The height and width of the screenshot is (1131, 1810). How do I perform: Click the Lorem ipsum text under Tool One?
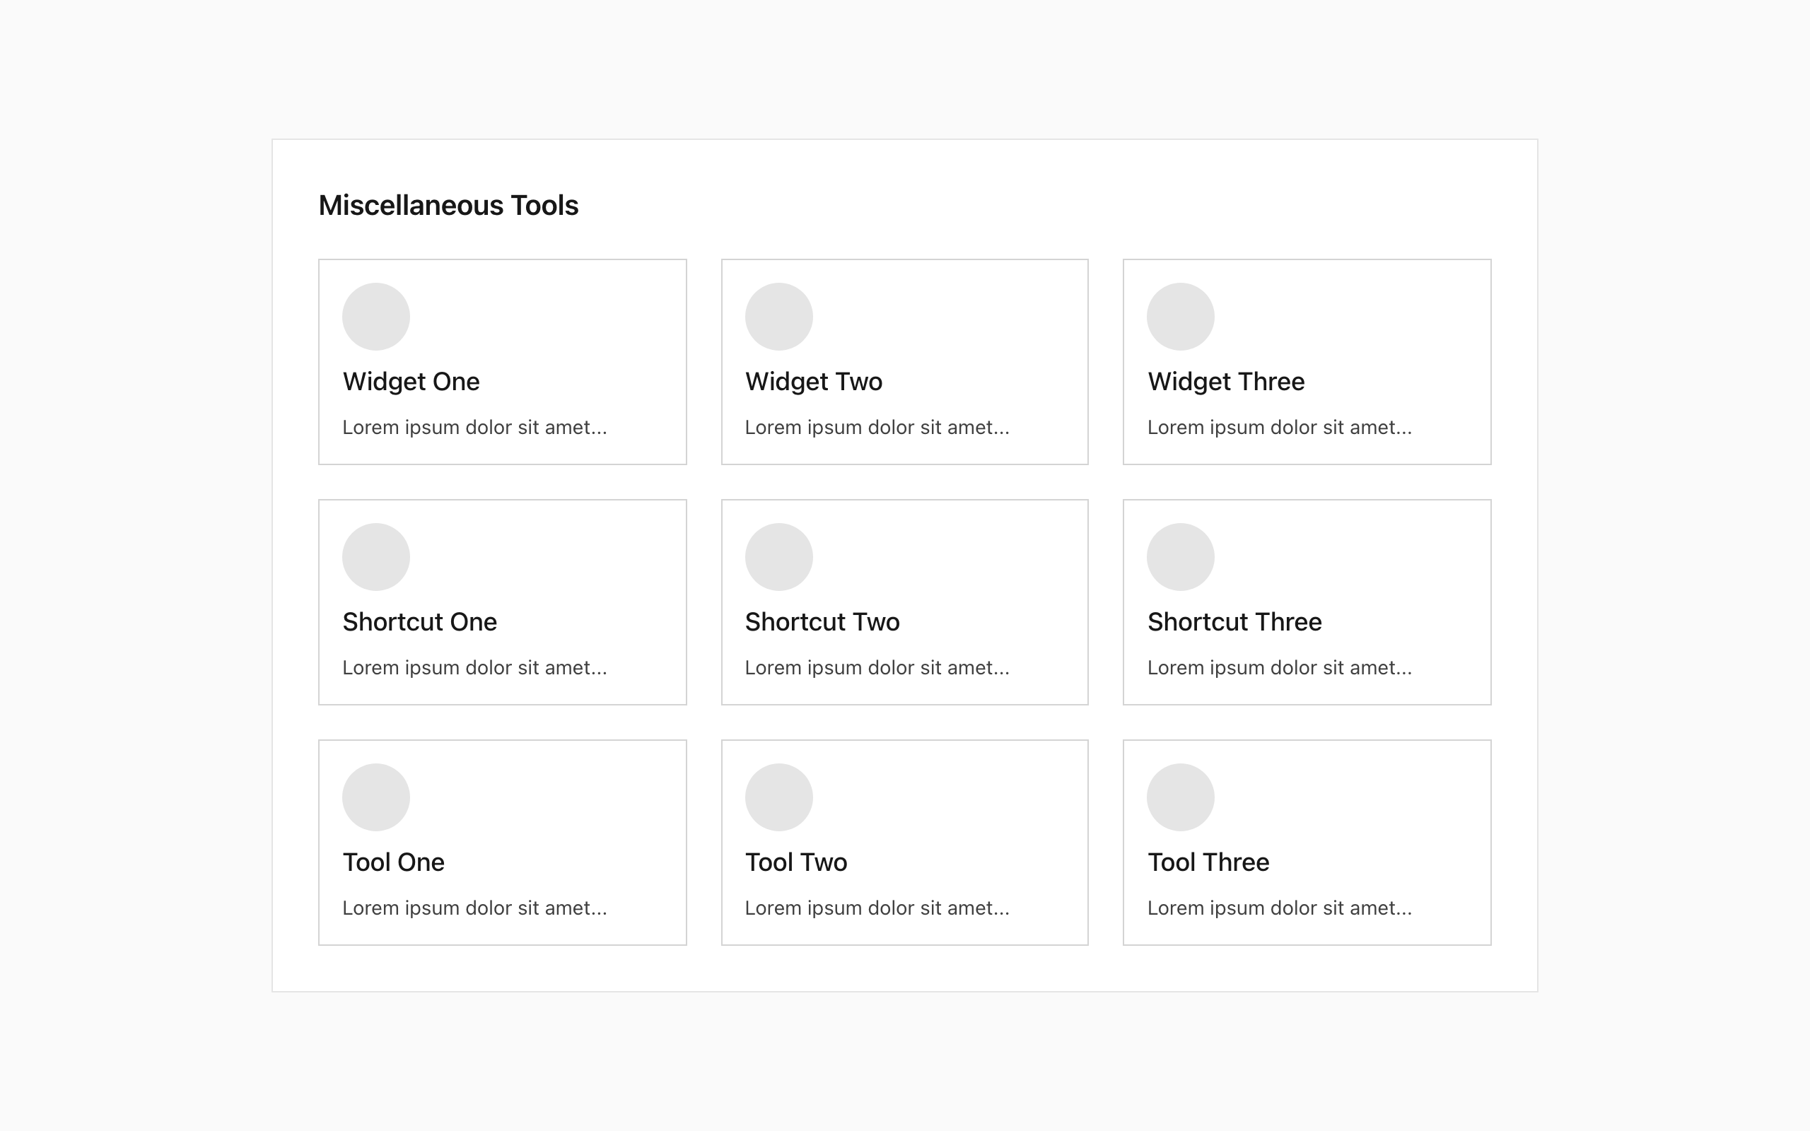[x=475, y=908]
